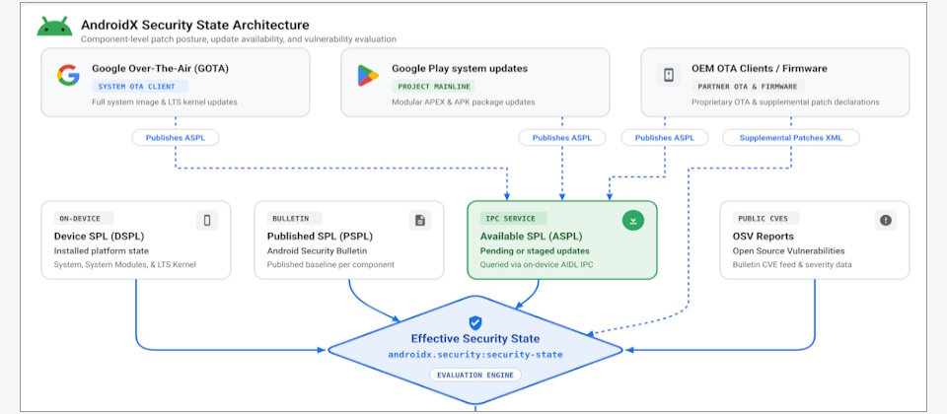Click the OSV Reports alert icon
The image size is (947, 414).
(x=886, y=220)
